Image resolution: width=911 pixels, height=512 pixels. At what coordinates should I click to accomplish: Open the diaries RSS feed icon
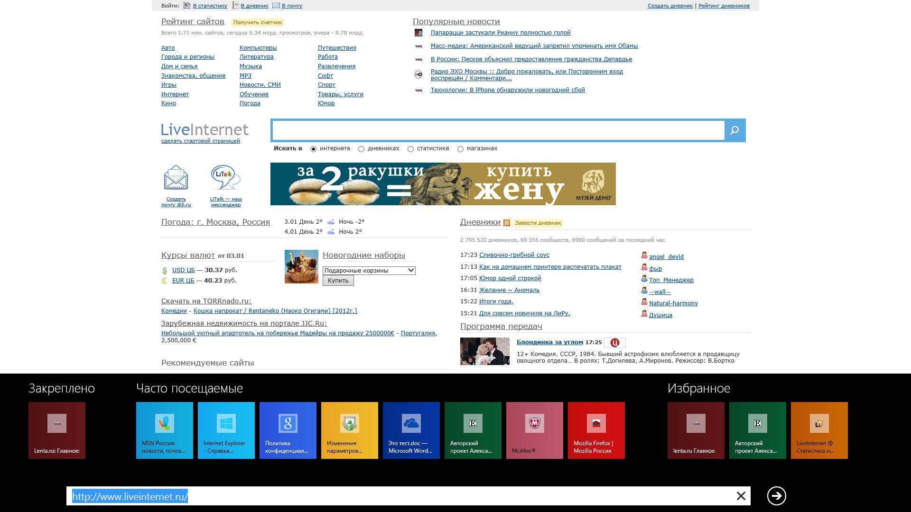coord(507,223)
